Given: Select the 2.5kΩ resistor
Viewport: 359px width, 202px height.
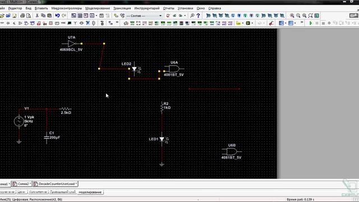Looking at the screenshot, I should tap(66, 109).
